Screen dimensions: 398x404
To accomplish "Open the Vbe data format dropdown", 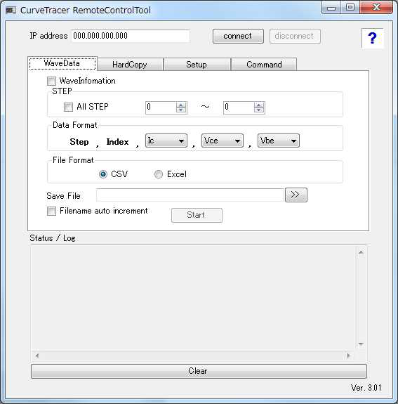I will (279, 141).
